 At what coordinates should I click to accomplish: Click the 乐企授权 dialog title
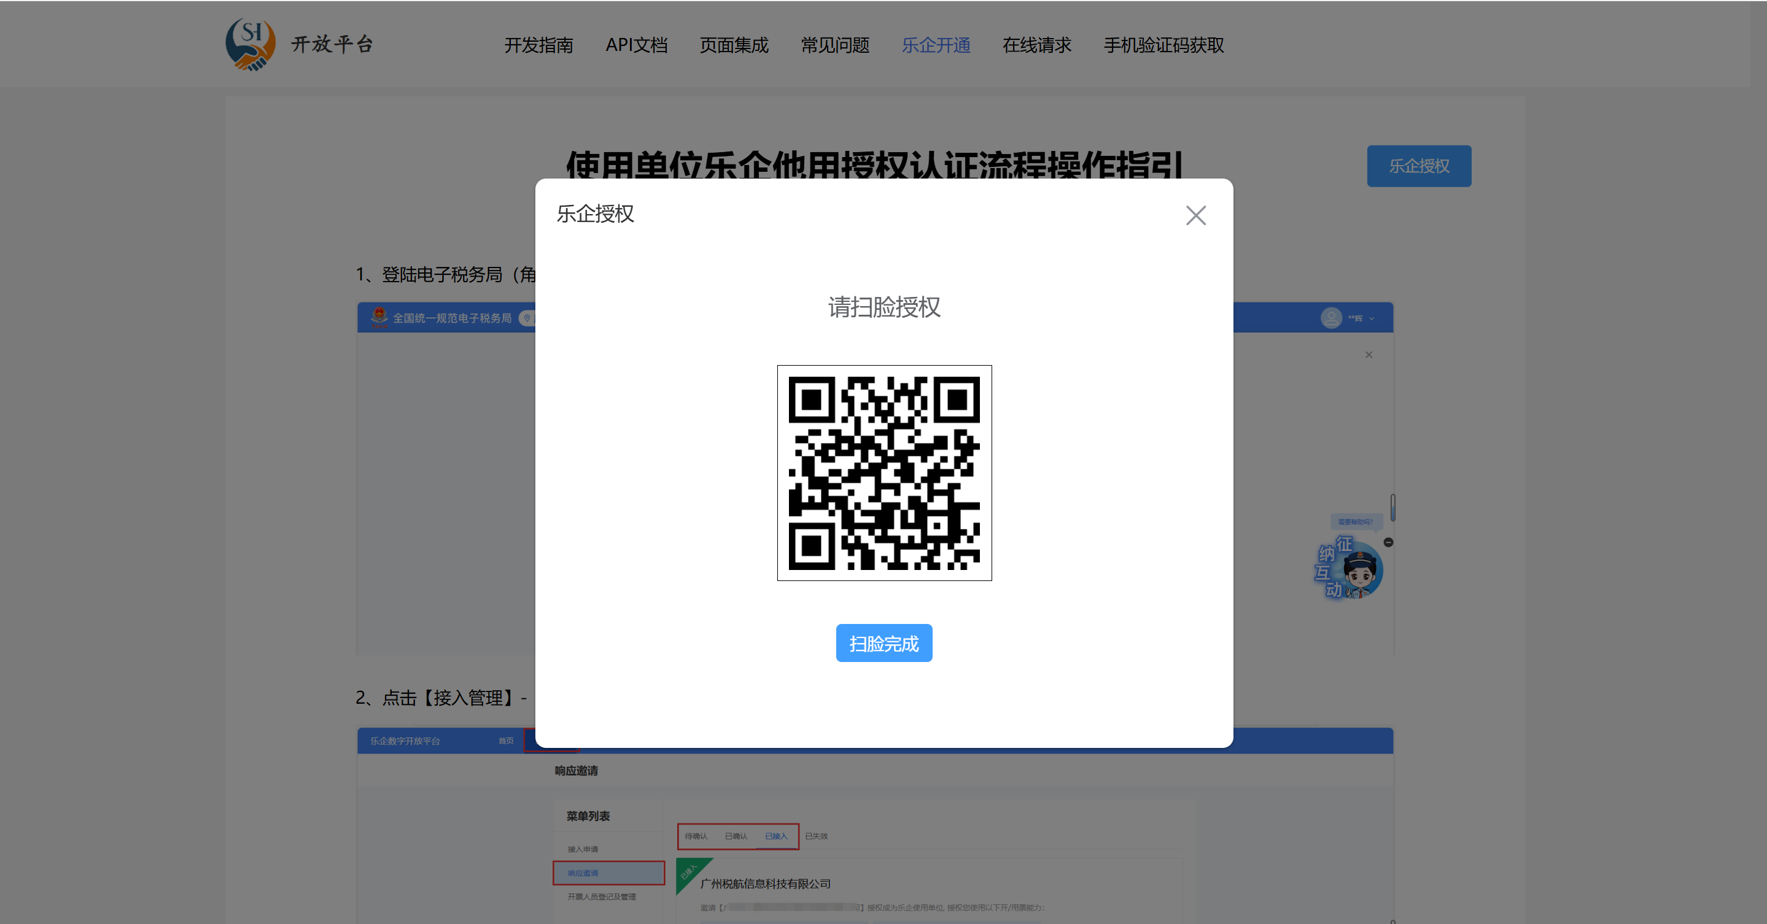[x=596, y=214]
